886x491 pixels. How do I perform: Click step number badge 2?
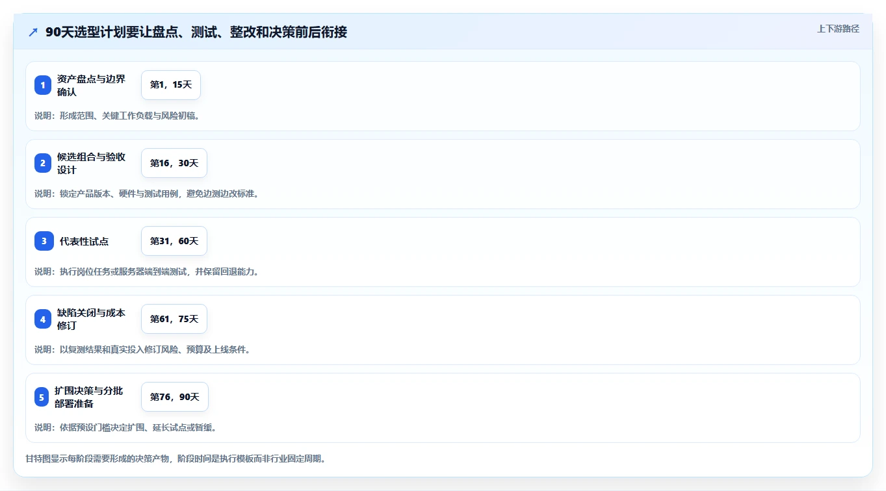pos(43,163)
